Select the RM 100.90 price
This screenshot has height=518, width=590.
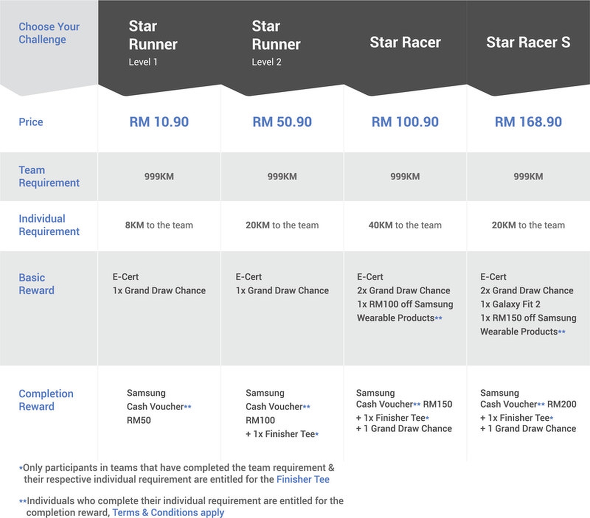405,122
